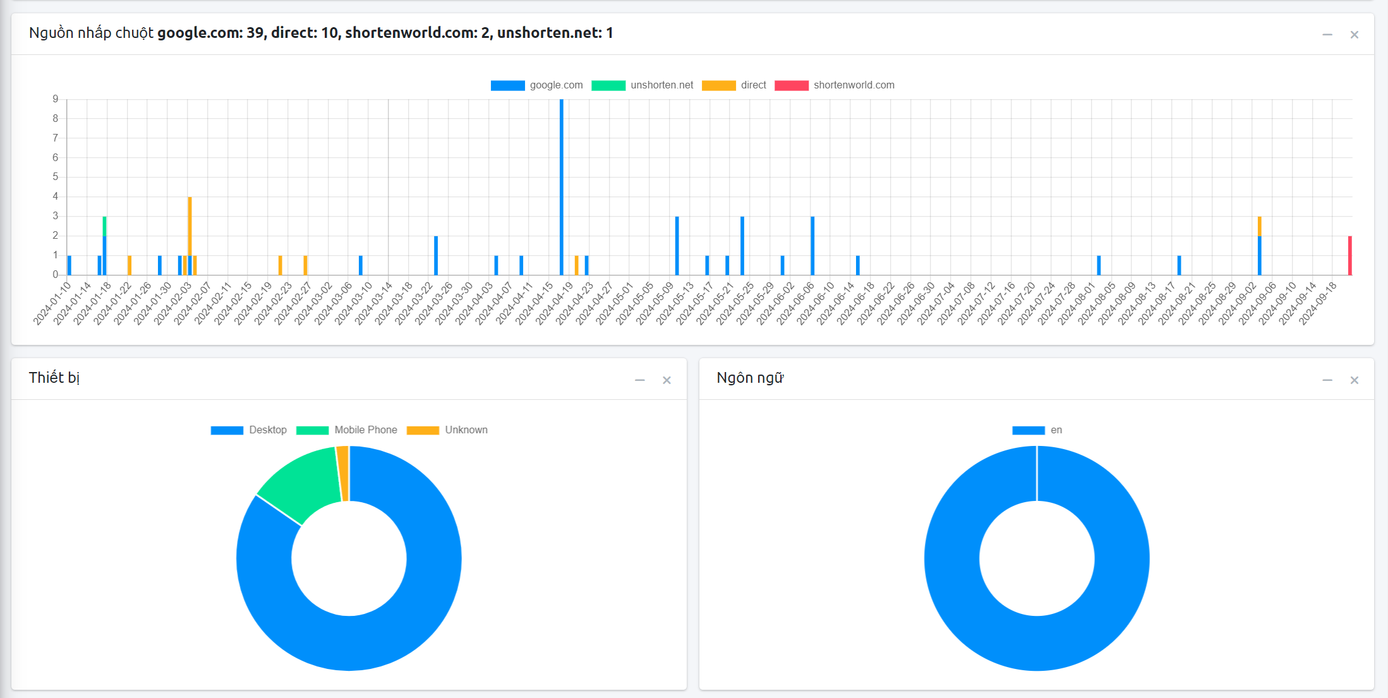This screenshot has height=698, width=1388.
Task: Toggle unshorten.net legend in bar chart
Action: click(642, 85)
